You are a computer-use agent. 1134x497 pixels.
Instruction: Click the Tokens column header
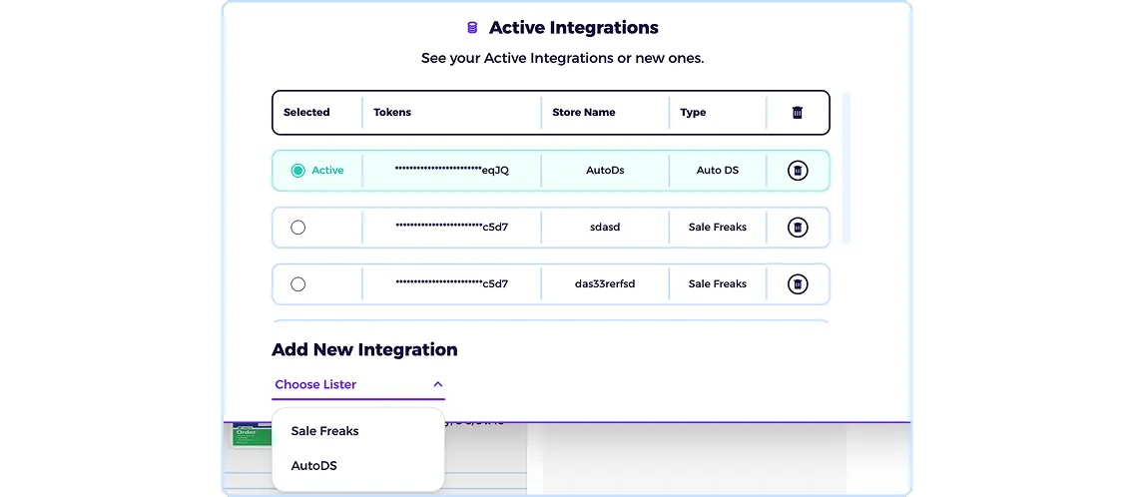tap(392, 112)
